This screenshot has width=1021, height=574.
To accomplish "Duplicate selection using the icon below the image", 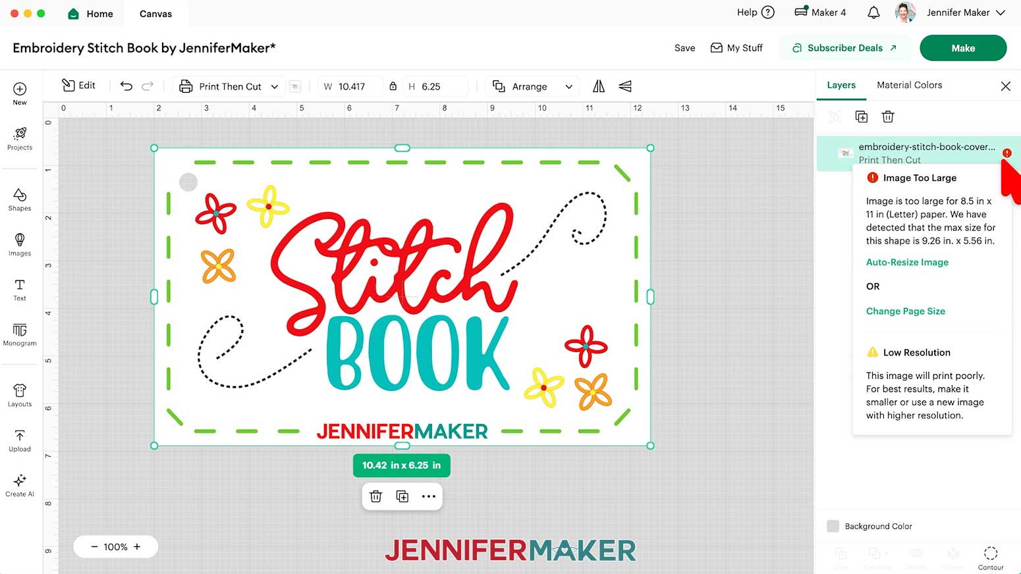I will 402,496.
